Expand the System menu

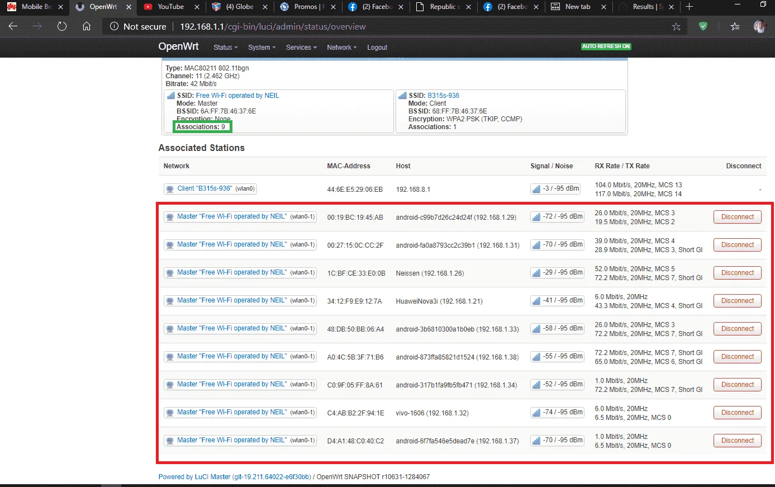[x=261, y=48]
